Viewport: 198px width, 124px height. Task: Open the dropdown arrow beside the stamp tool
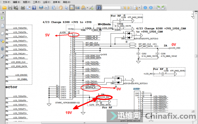(x=87, y=8)
